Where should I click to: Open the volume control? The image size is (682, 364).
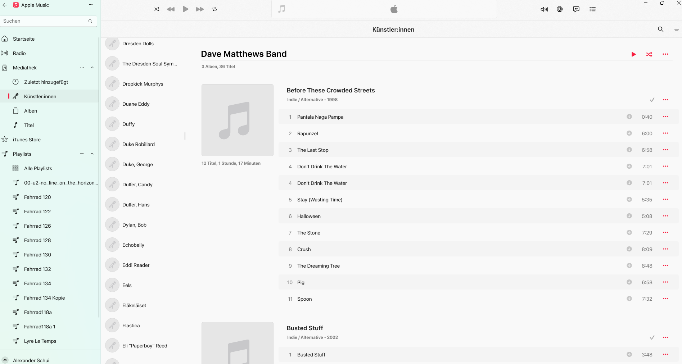pos(544,9)
